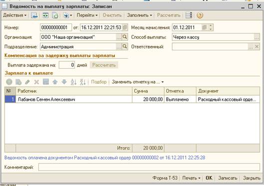Open the Способ выплаты ellipsis selector
The height and width of the screenshot is (186, 264).
point(257,37)
